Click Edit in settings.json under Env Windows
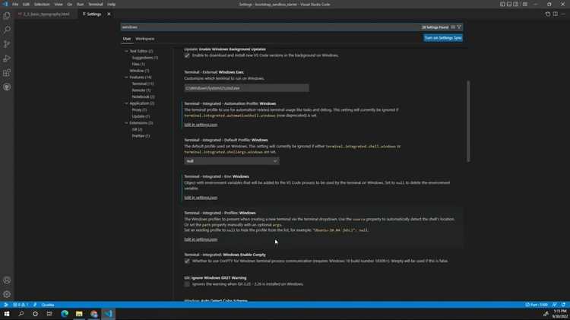The image size is (570, 320). [x=201, y=198]
